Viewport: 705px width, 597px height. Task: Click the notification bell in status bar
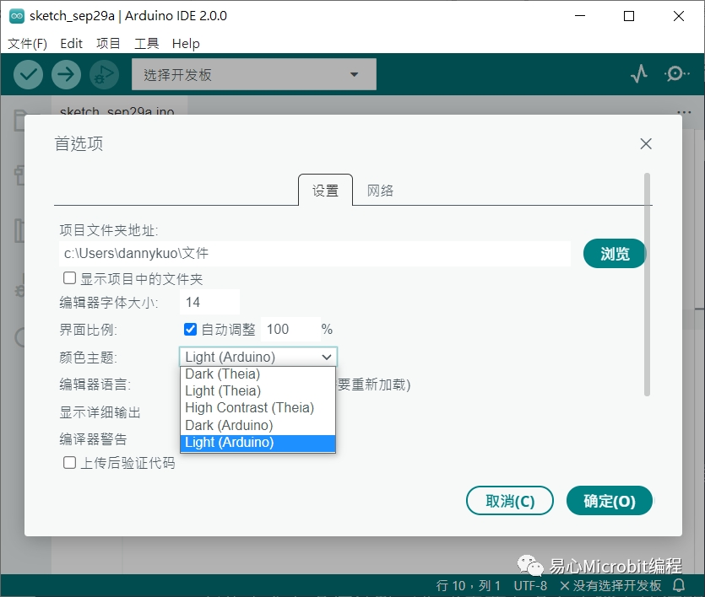point(678,585)
